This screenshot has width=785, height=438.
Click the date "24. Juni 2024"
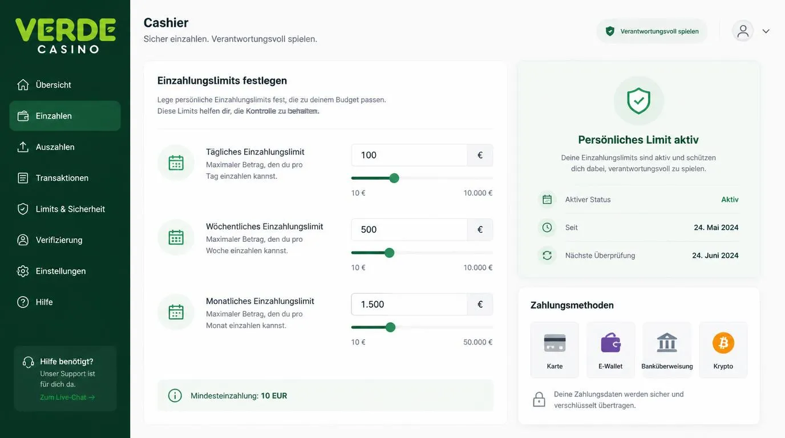[x=715, y=255]
